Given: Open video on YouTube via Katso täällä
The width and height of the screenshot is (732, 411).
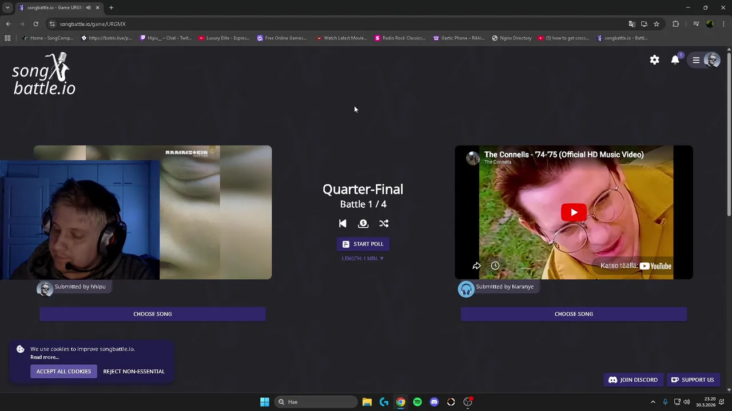Looking at the screenshot, I should click(x=636, y=266).
